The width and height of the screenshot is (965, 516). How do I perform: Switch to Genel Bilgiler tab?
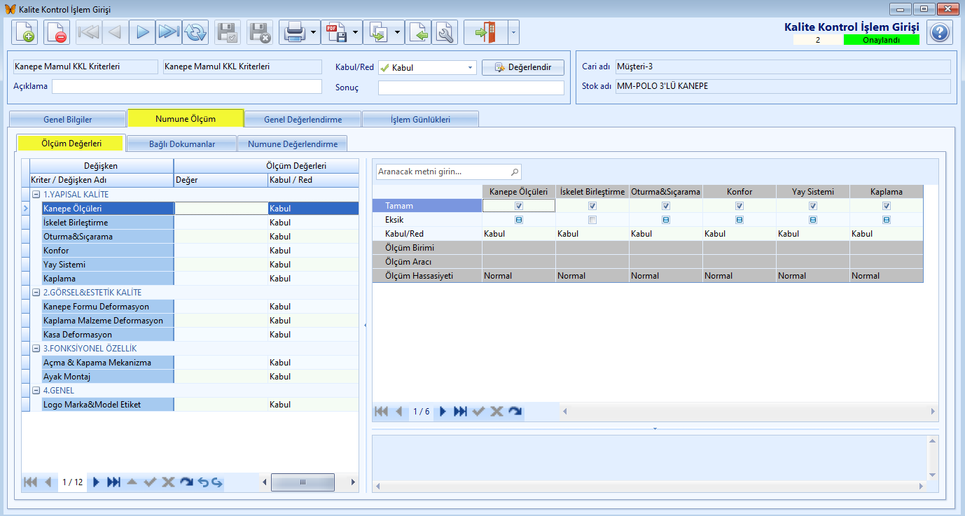[x=68, y=119]
